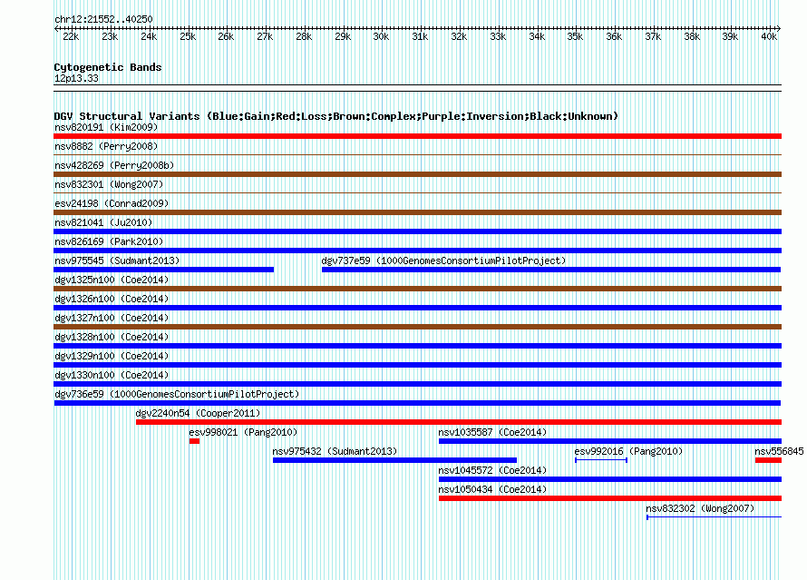Open dgv737e59 1000GenomesConsortiumPilotProject variant bar
The width and height of the screenshot is (807, 580).
coord(551,270)
